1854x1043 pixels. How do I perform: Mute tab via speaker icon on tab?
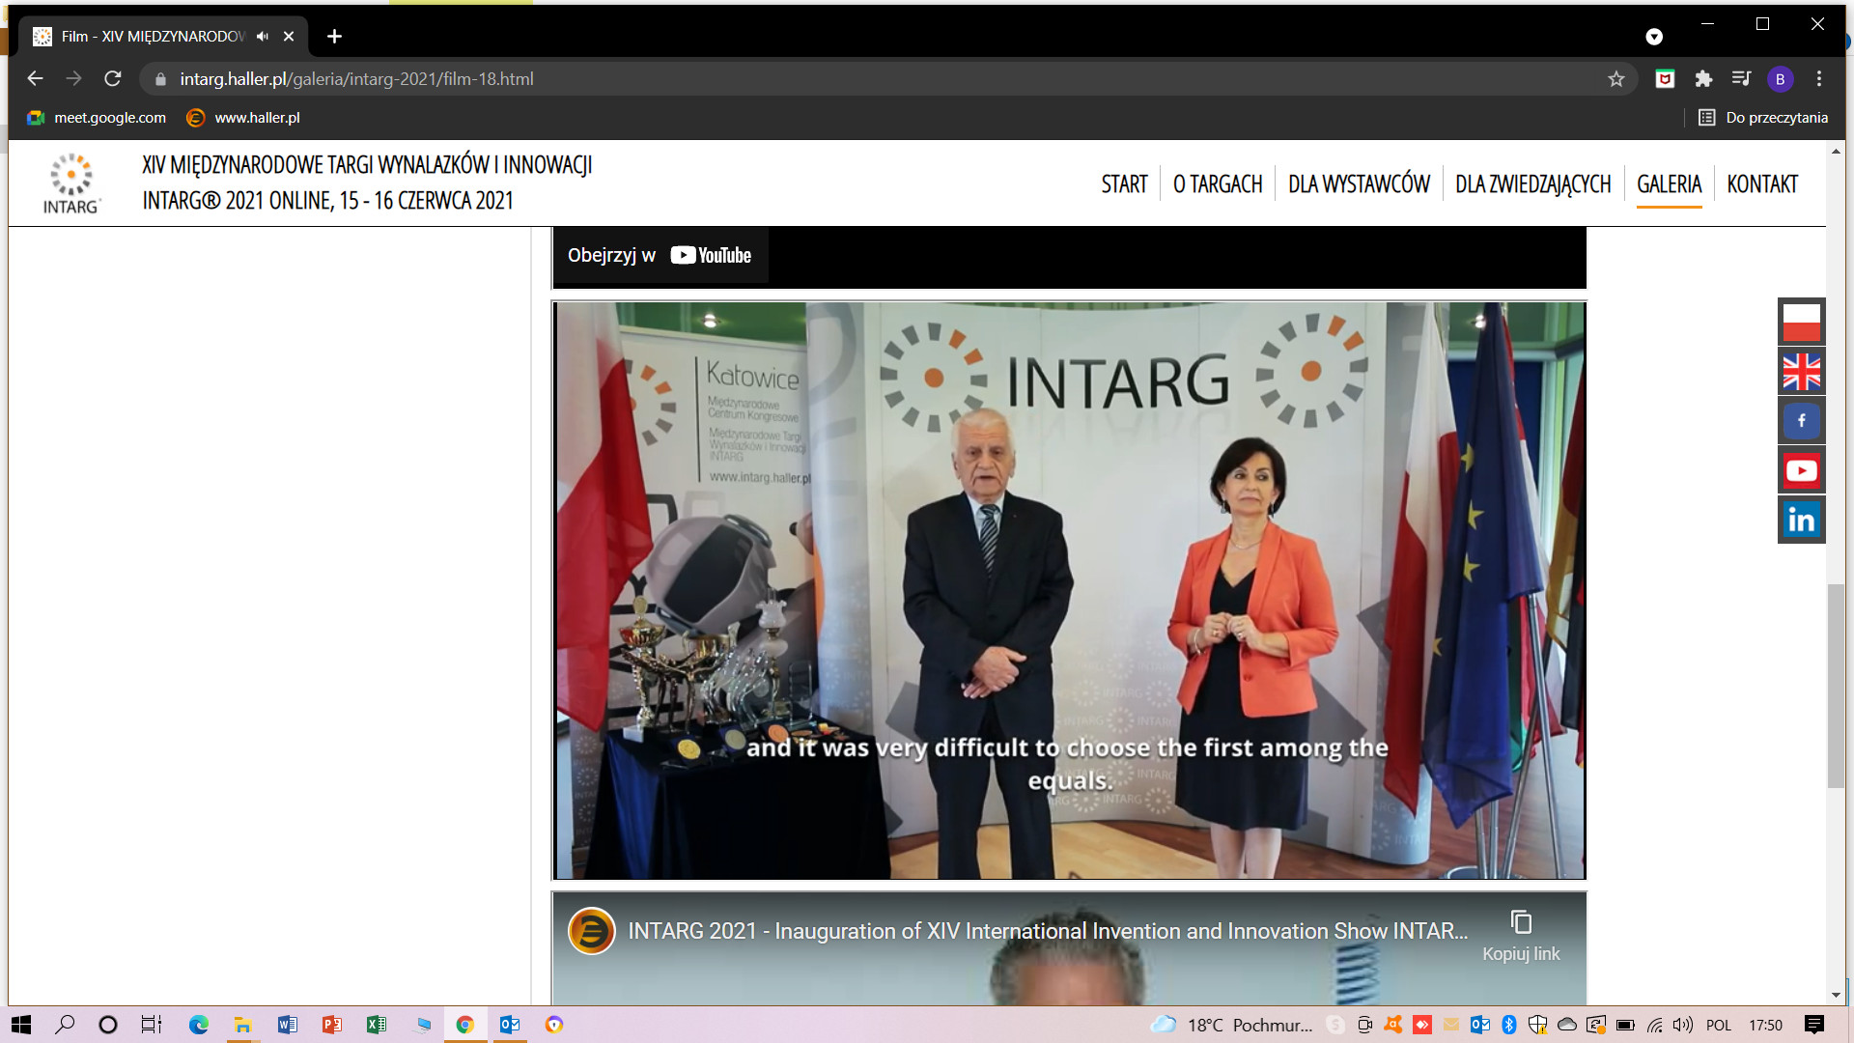click(x=263, y=37)
